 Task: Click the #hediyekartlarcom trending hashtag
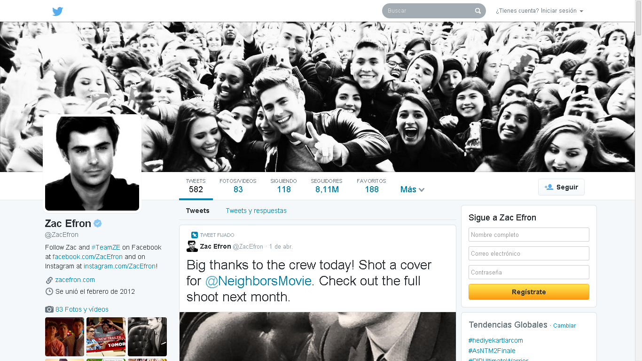click(496, 340)
